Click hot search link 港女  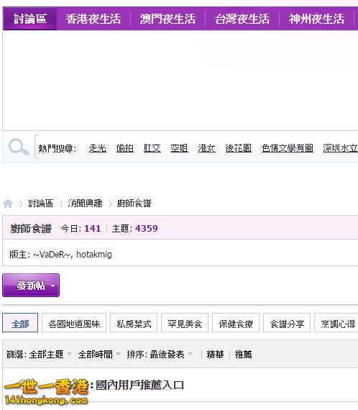point(206,148)
